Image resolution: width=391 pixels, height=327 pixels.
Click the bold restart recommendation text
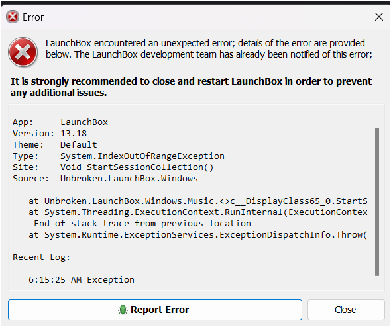[x=191, y=87]
